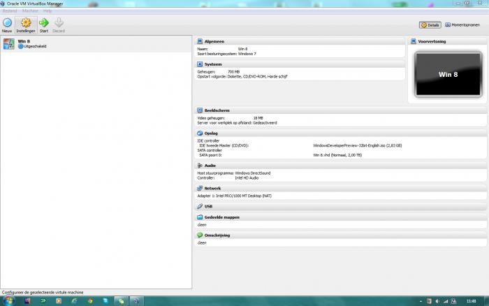The width and height of the screenshot is (489, 306).
Task: Click the status bar message text
Action: [x=43, y=292]
